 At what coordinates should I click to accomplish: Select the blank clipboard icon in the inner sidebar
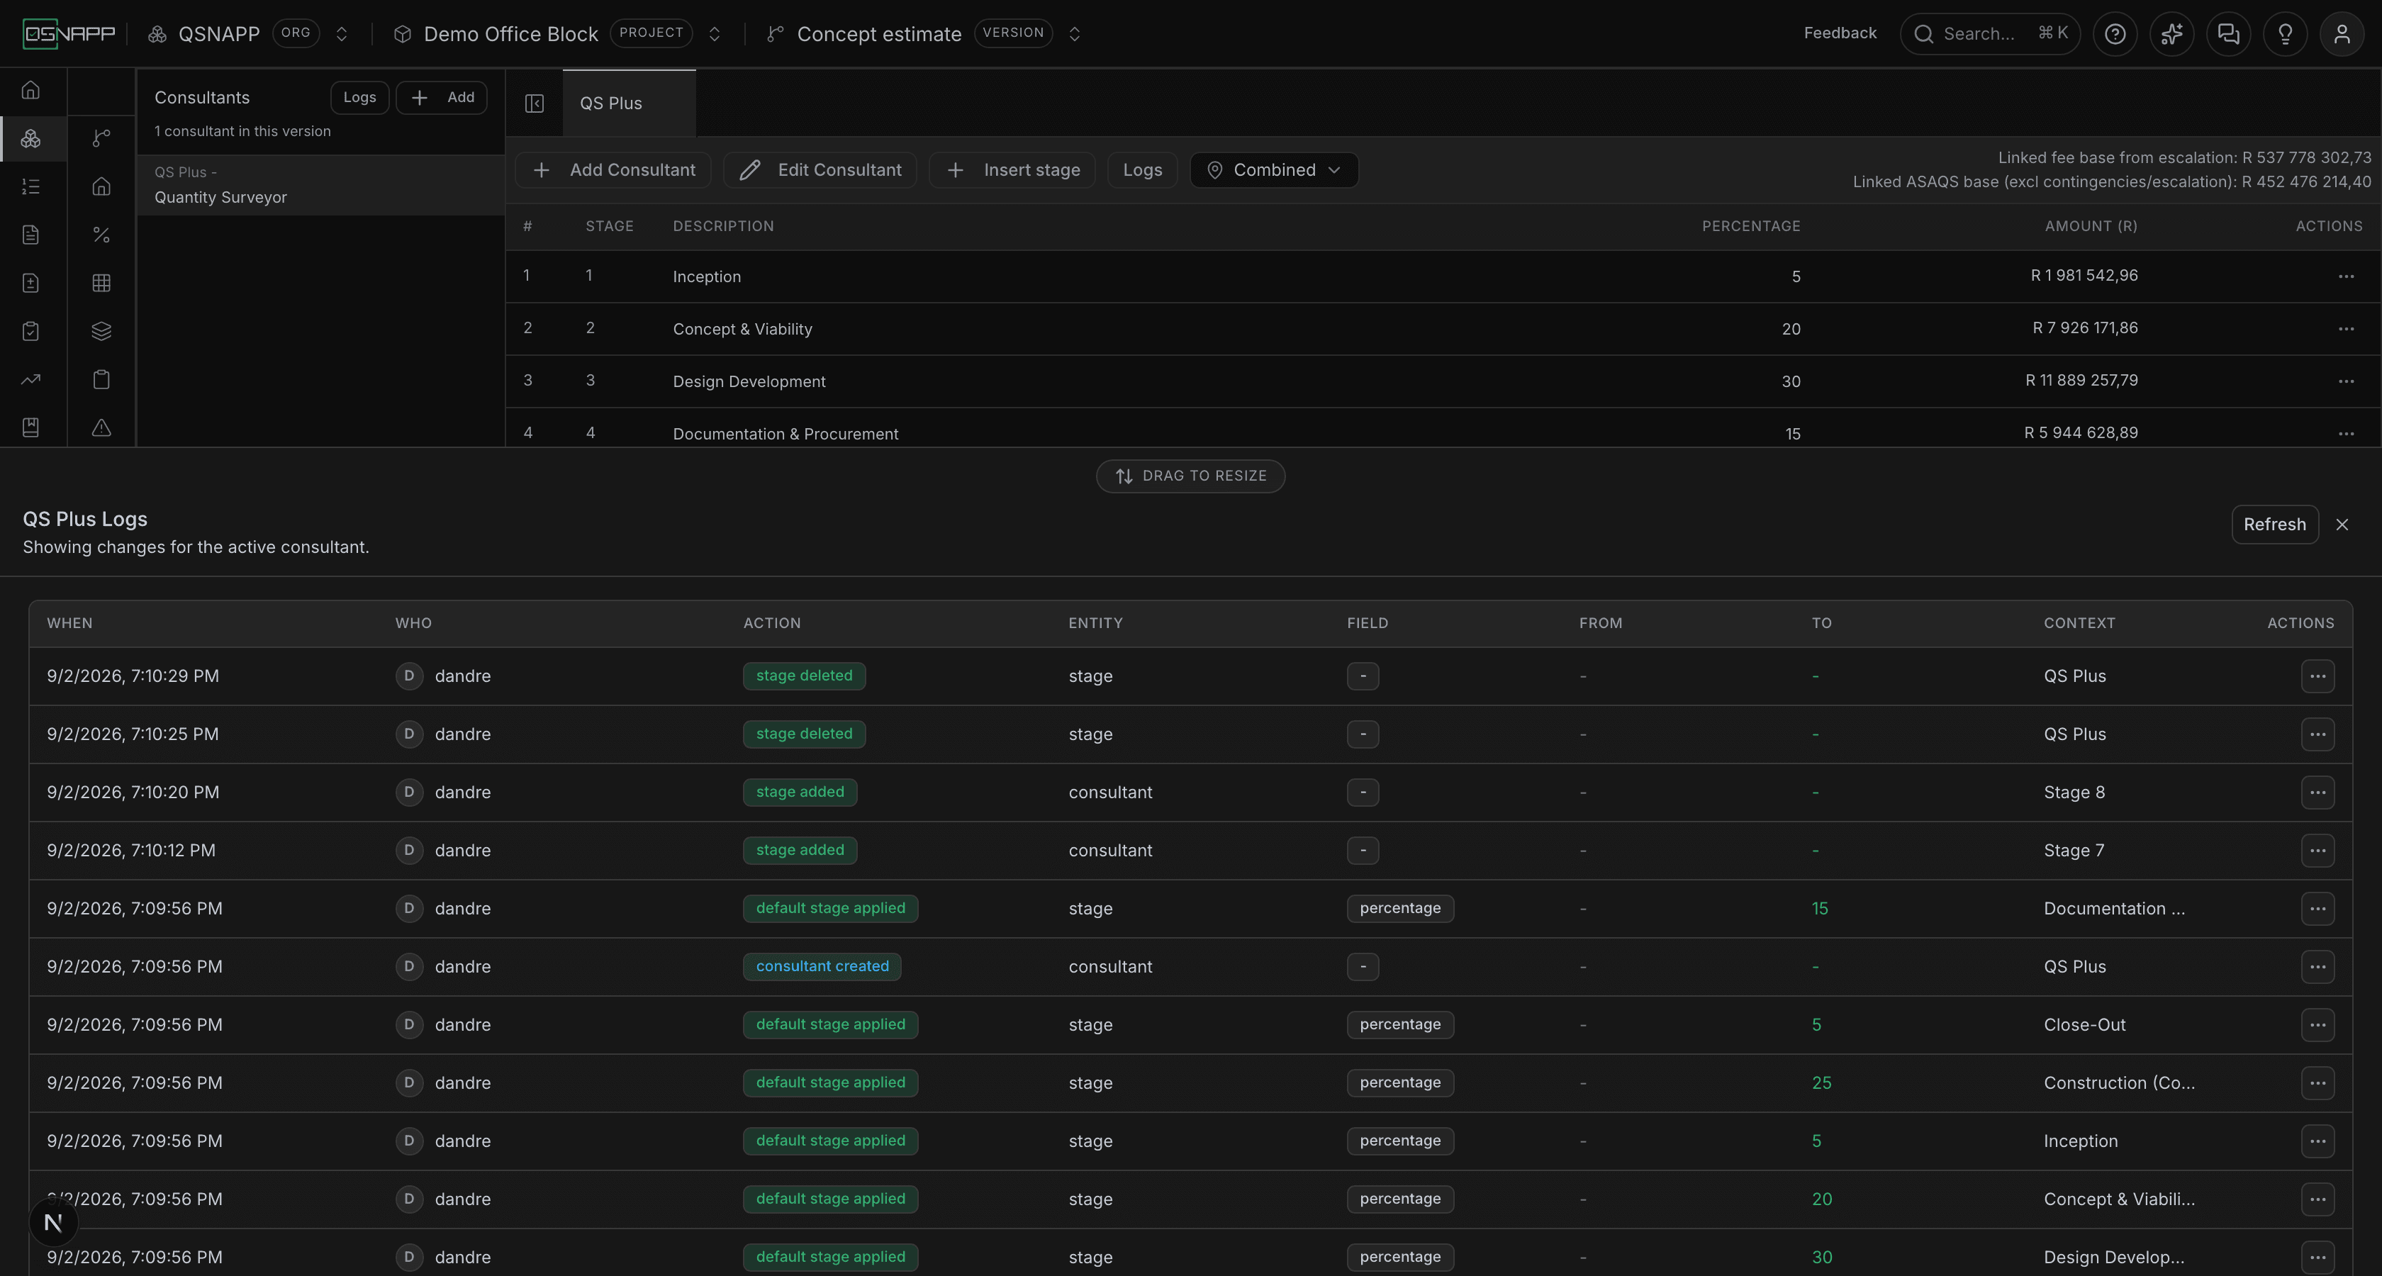(x=101, y=379)
